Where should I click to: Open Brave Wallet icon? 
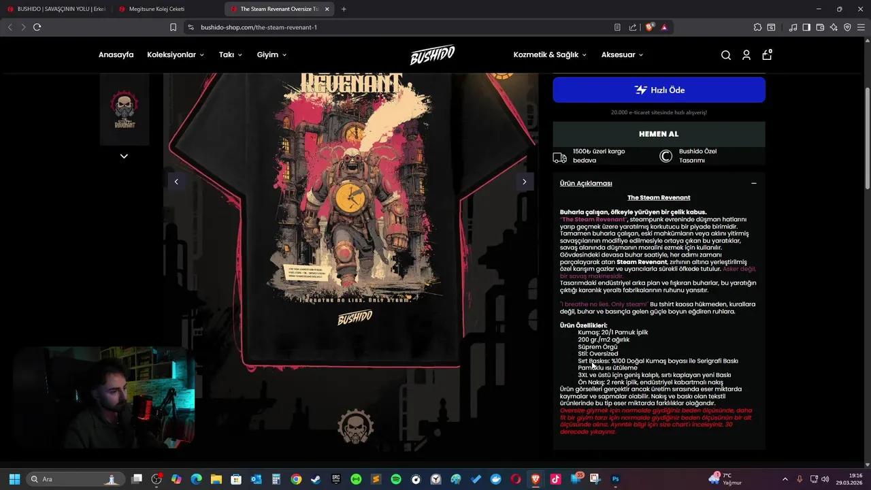[820, 27]
